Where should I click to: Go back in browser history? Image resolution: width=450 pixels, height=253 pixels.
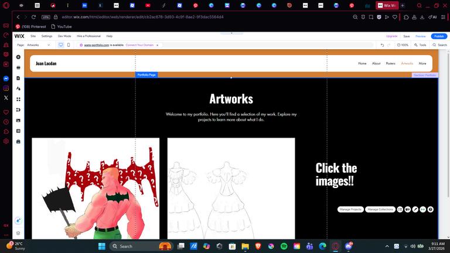(x=18, y=17)
